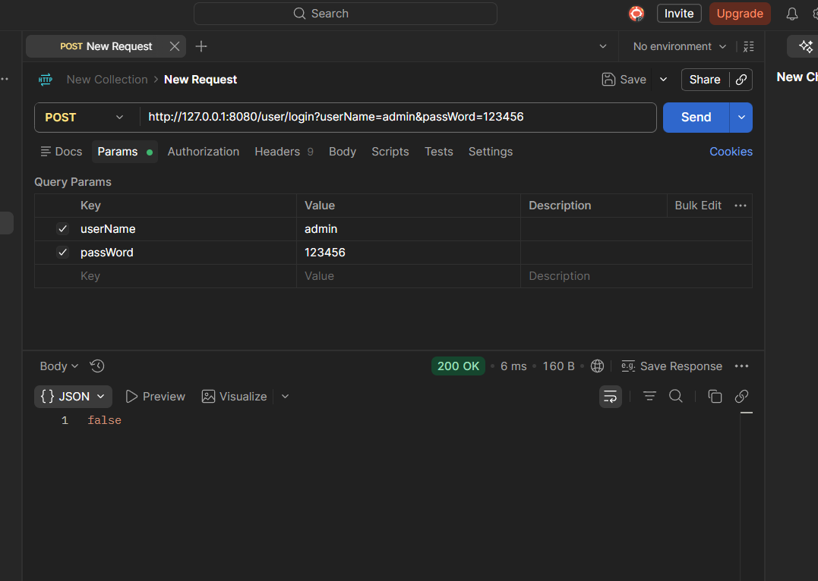Expand the tab list chevron
This screenshot has width=818, height=581.
603,46
